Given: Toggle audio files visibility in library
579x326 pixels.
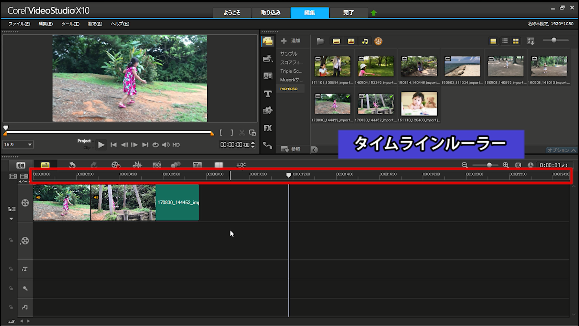Looking at the screenshot, I should (x=365, y=41).
